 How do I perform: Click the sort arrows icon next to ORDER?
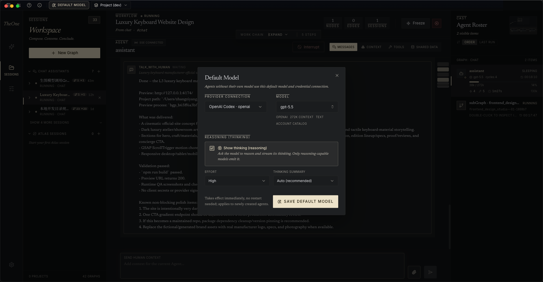458,42
